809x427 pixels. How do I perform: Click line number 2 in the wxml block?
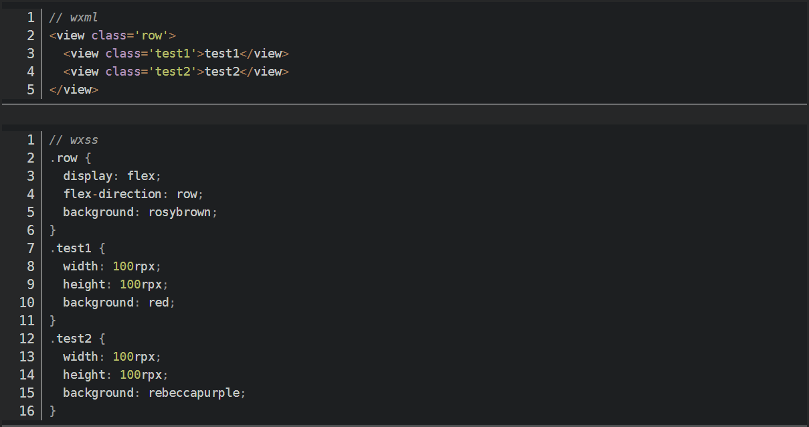[30, 35]
